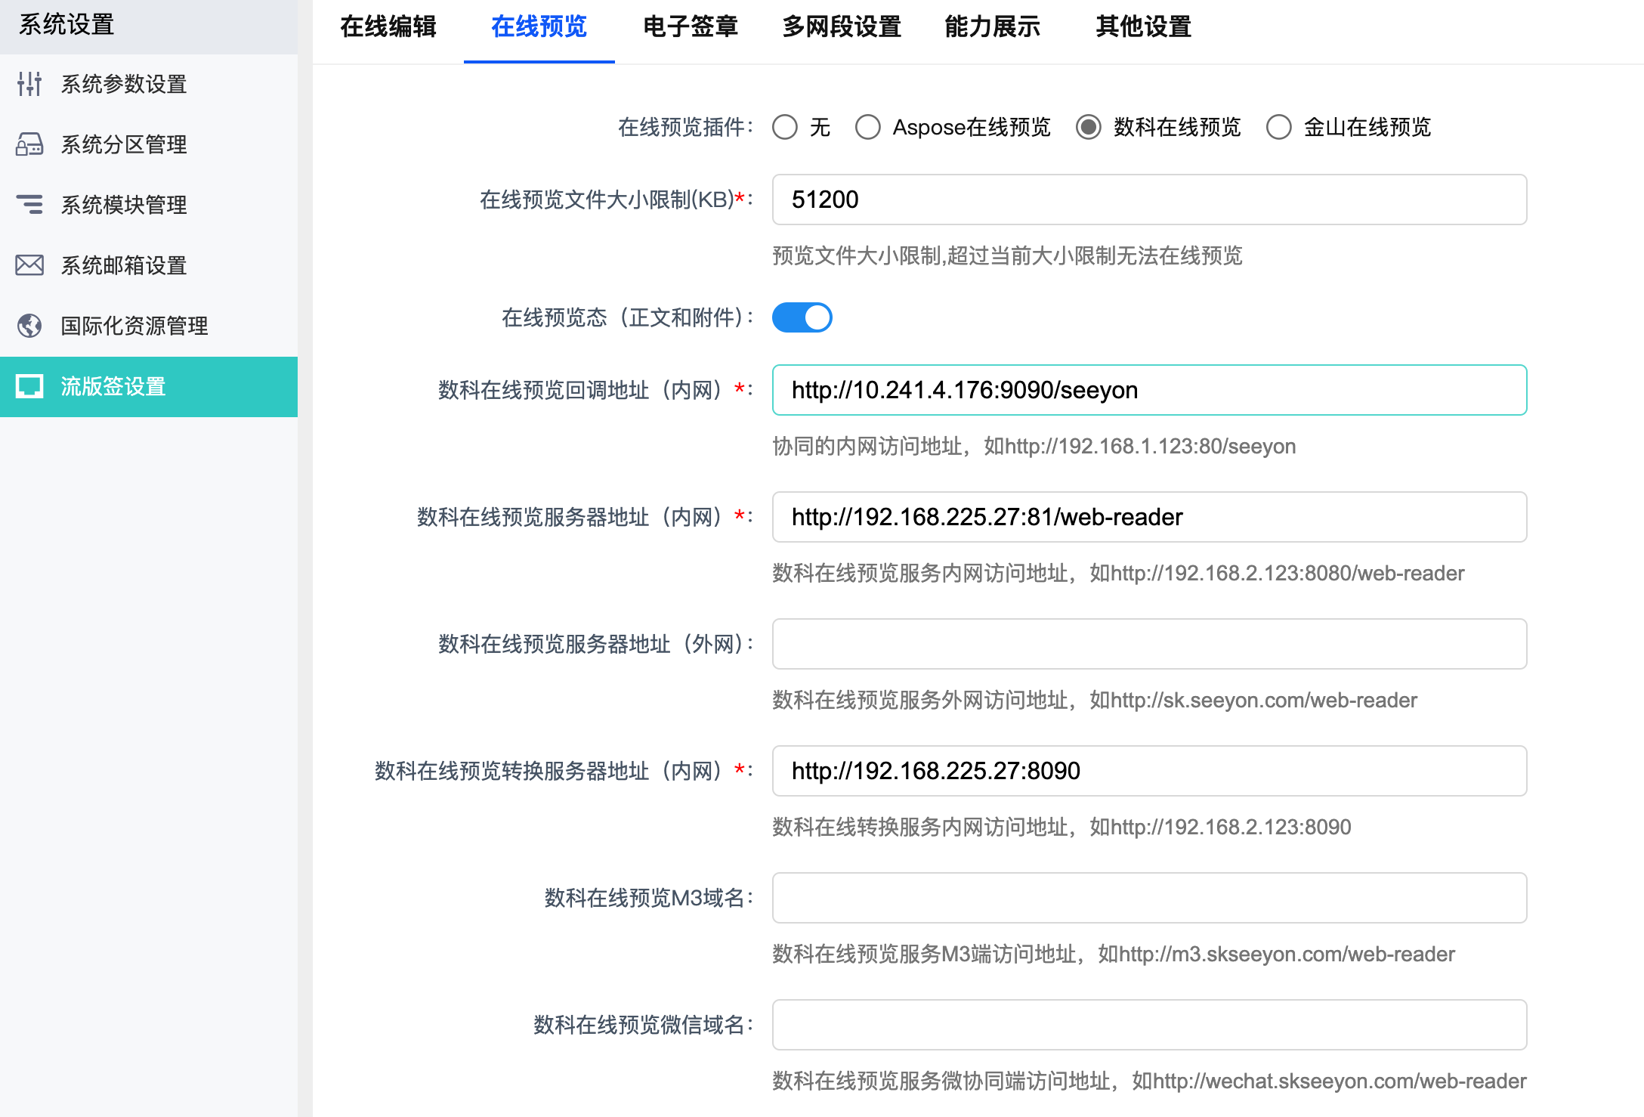Select the 数科在线预览 radio button

(x=1089, y=127)
